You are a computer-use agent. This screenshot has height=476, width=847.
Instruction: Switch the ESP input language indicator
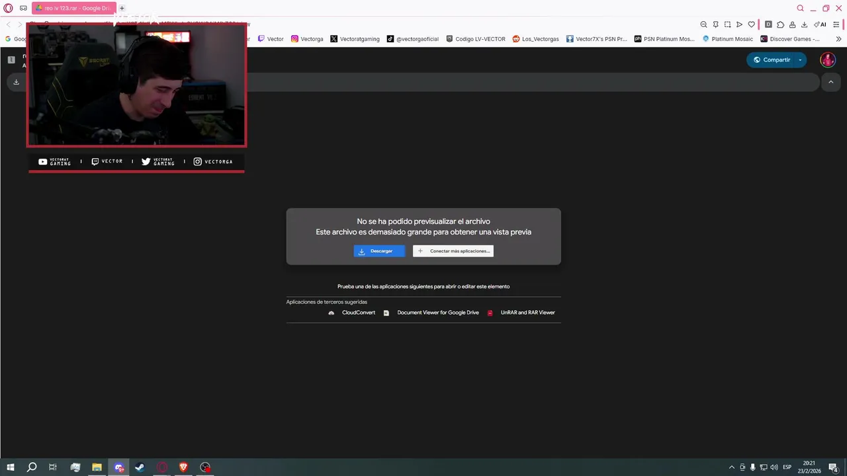pos(787,467)
